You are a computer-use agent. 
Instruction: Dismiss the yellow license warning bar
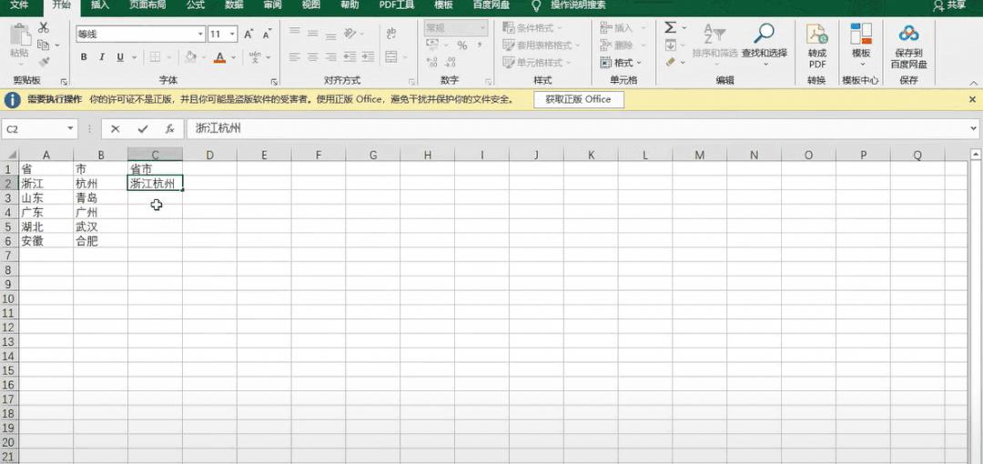[x=972, y=99]
